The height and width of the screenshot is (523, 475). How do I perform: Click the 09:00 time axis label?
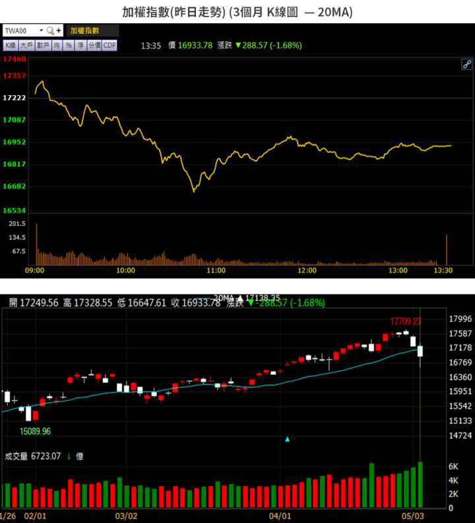(35, 271)
